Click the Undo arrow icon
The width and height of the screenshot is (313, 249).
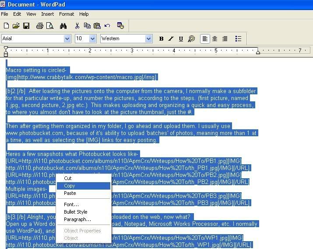[x=107, y=26]
